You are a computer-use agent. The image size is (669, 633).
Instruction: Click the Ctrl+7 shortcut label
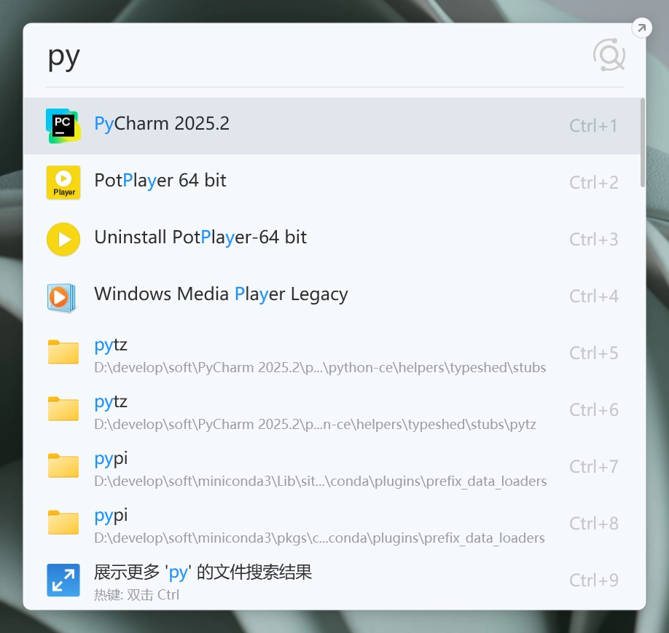593,466
